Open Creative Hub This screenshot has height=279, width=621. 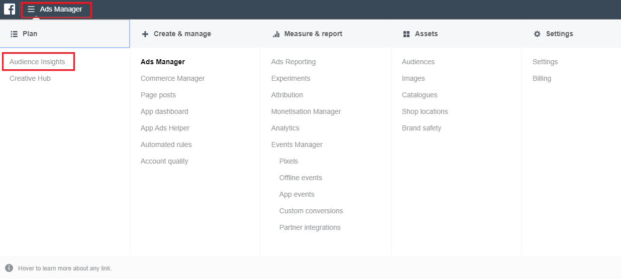[30, 78]
